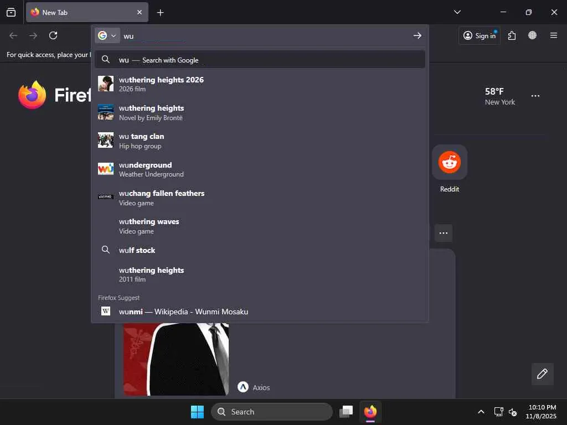Open the stories section three-dots menu
The height and width of the screenshot is (425, 567).
click(444, 233)
